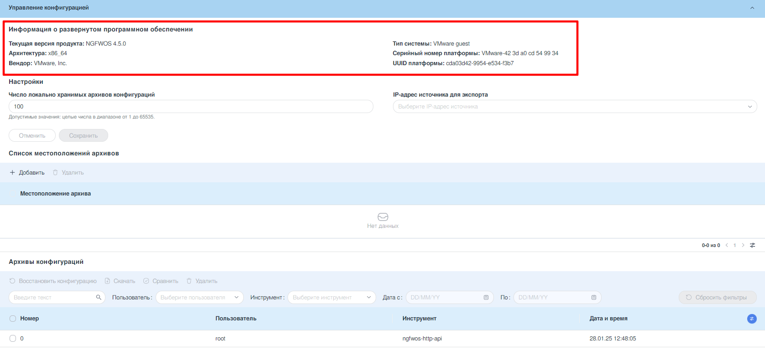This screenshot has width=765, height=350.
Task: Click the trash icon in archive locations toolbar
Action: [x=55, y=173]
